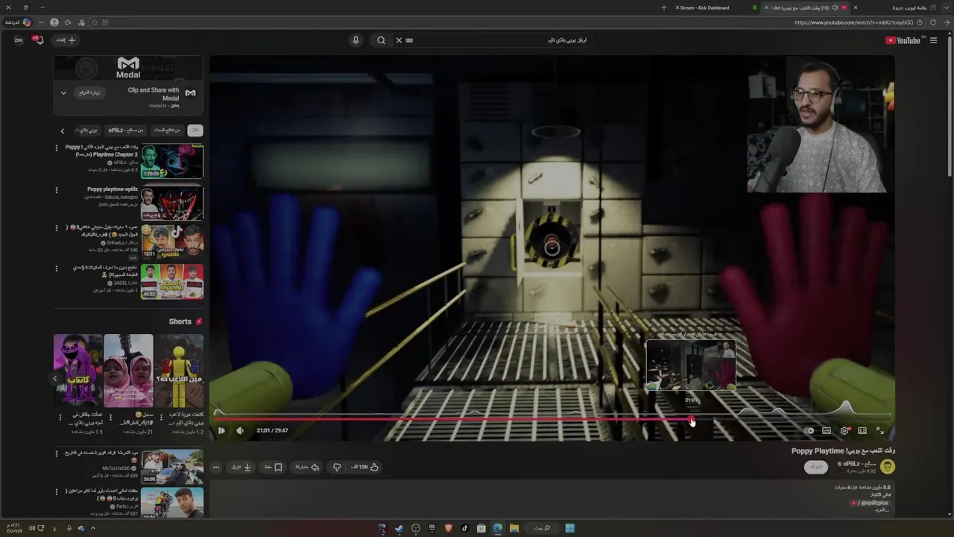Switch the player to theater mode
954x537 pixels.
click(862, 430)
